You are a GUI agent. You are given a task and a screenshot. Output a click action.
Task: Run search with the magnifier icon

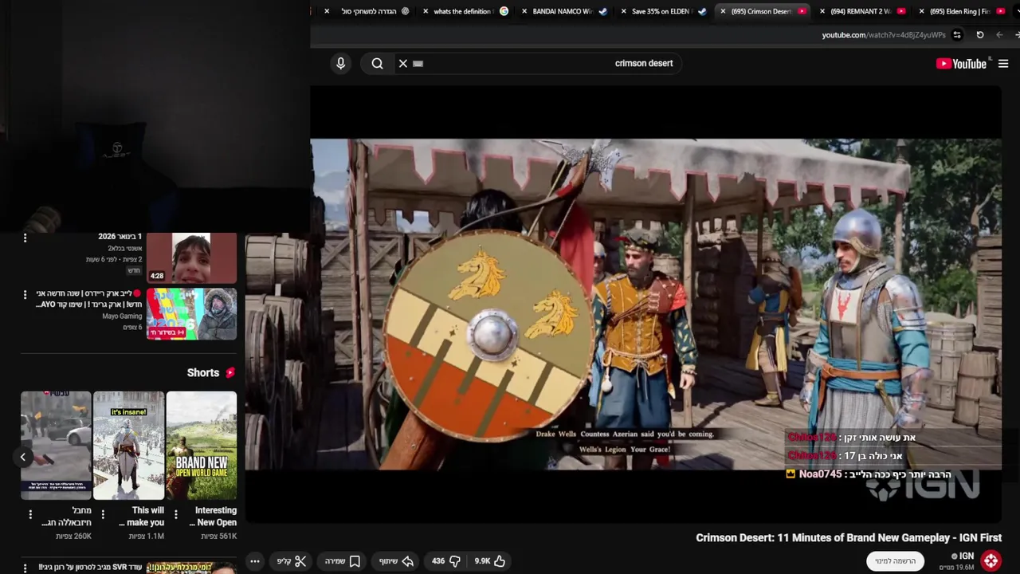(x=378, y=64)
